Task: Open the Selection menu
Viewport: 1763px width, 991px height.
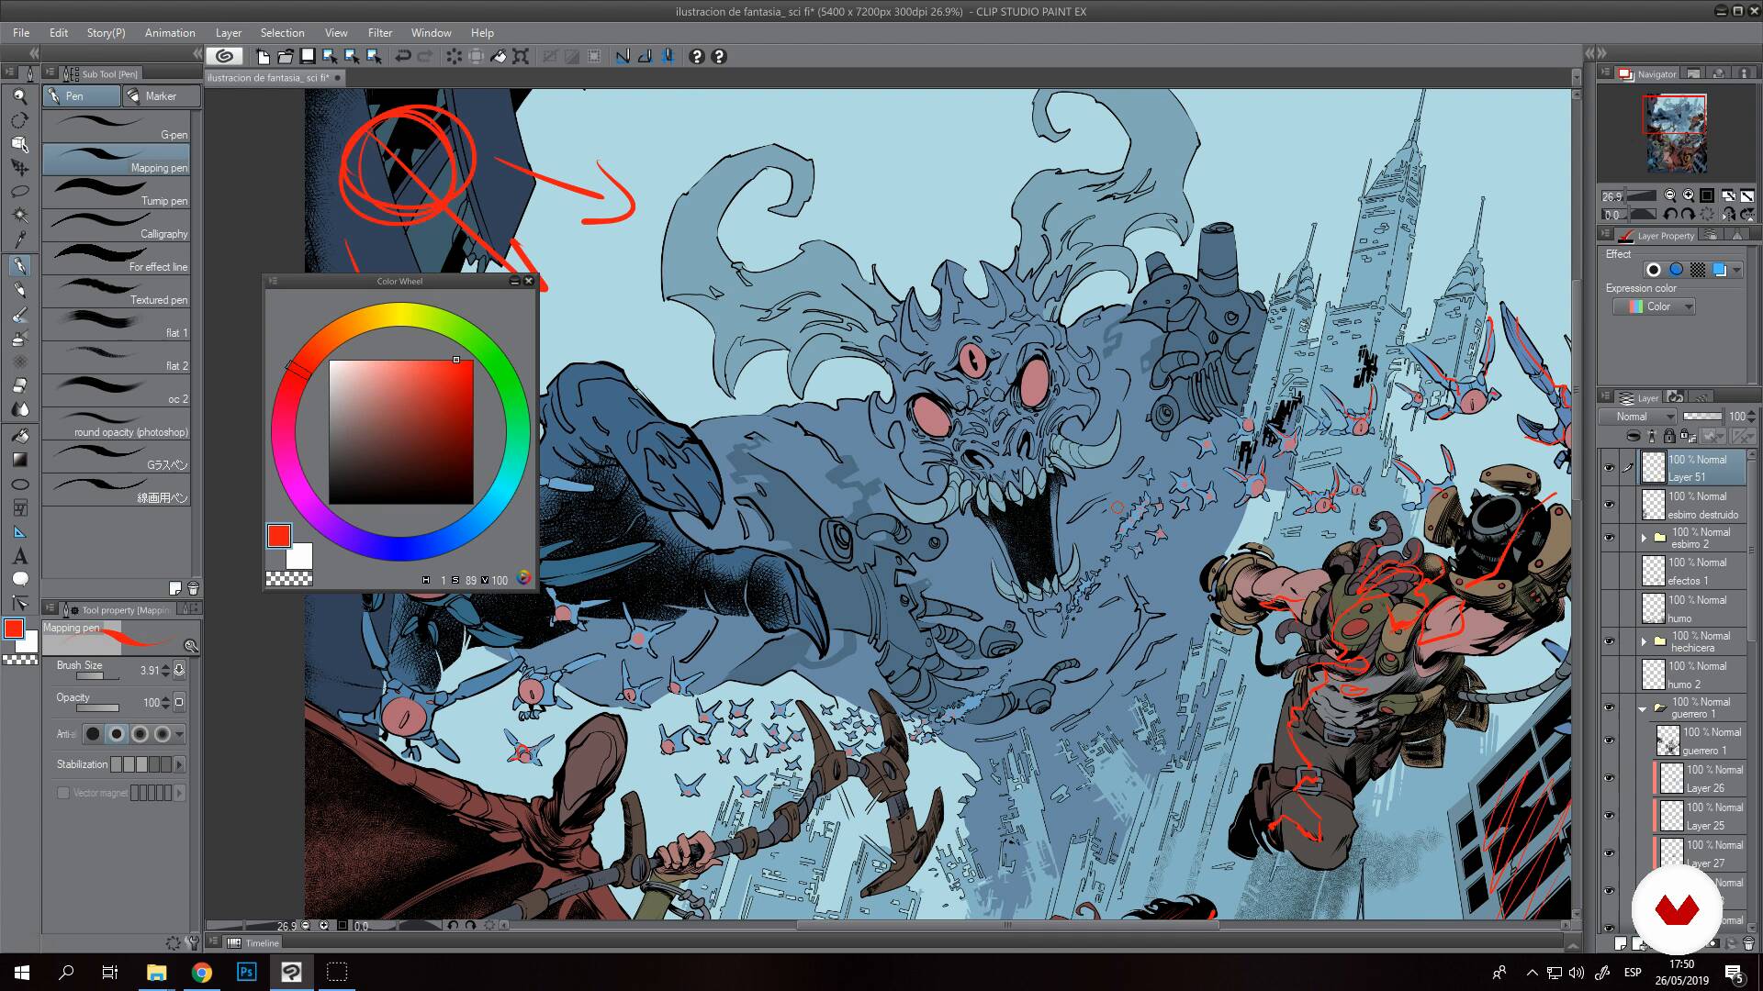Action: click(x=282, y=32)
